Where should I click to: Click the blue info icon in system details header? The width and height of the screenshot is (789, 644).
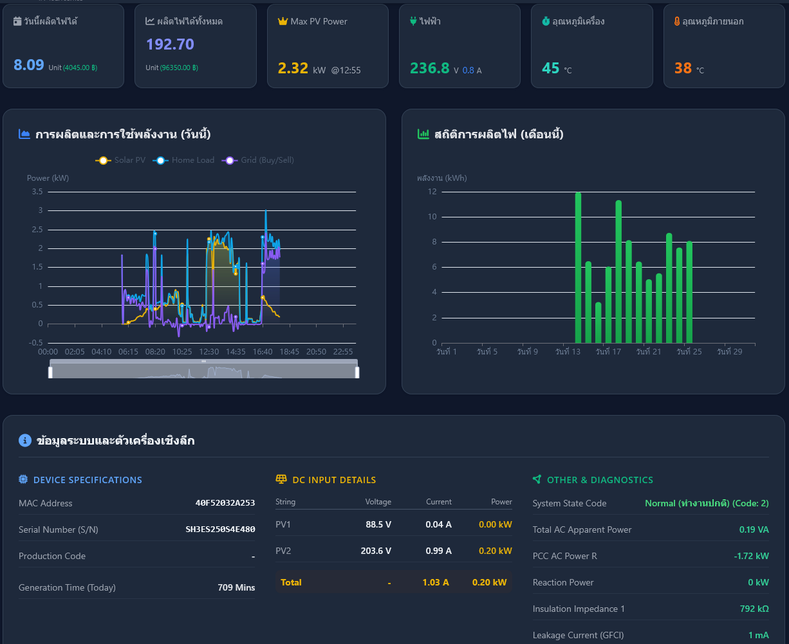tap(25, 440)
